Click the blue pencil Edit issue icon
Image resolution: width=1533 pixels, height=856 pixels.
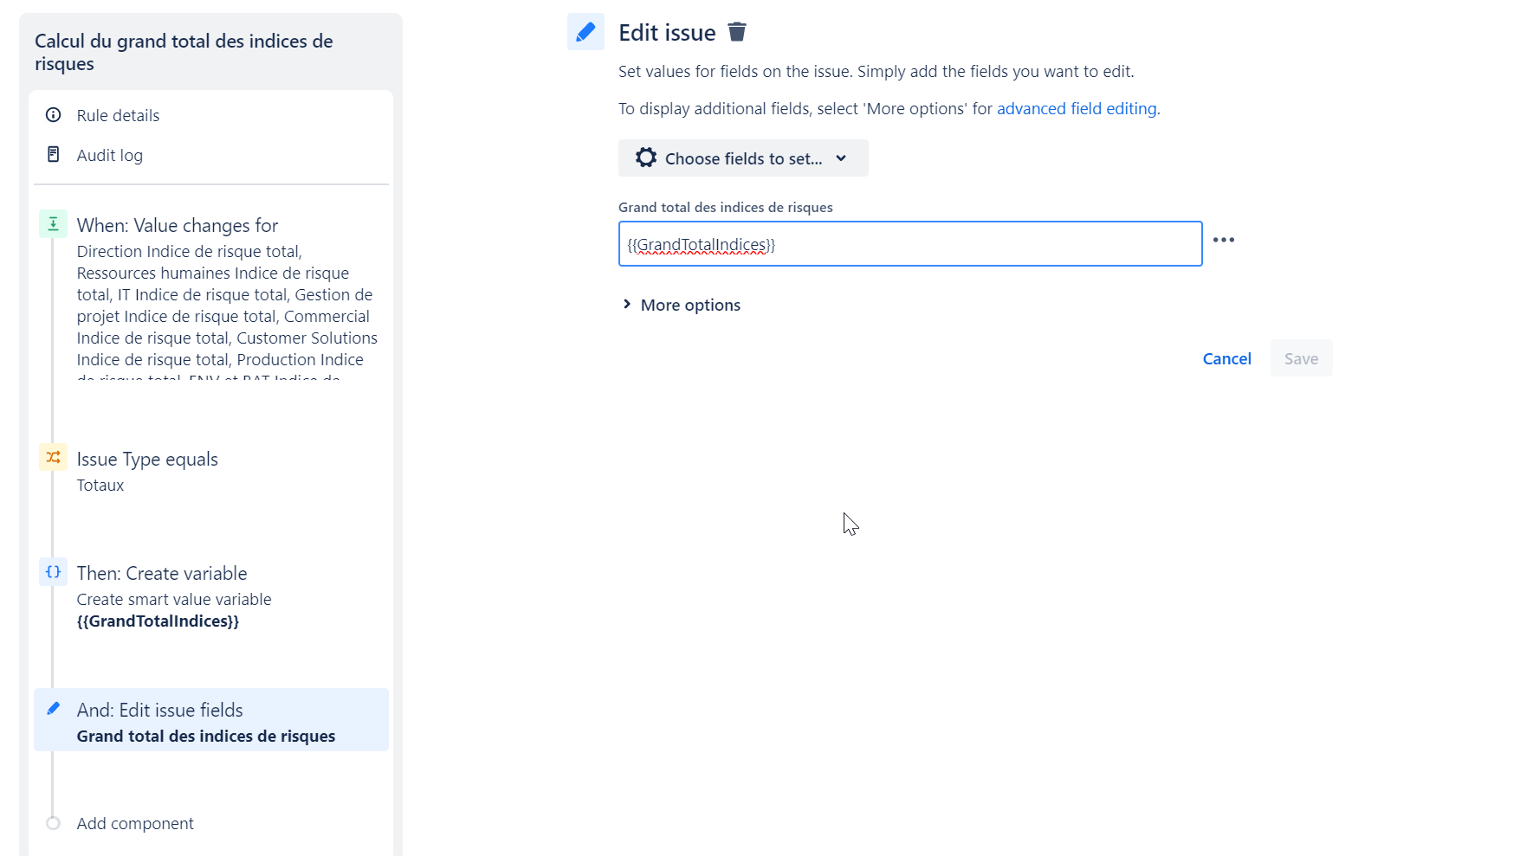[x=585, y=32]
